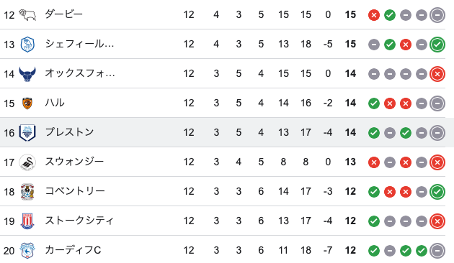Click the Hull City tiger crest
Image resolution: width=454 pixels, height=263 pixels.
click(27, 103)
